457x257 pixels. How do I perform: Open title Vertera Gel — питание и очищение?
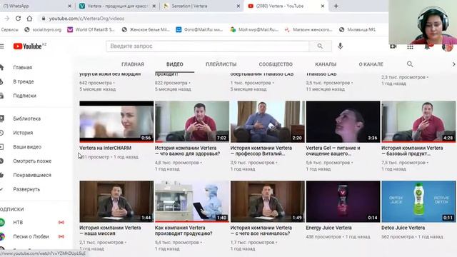point(333,151)
